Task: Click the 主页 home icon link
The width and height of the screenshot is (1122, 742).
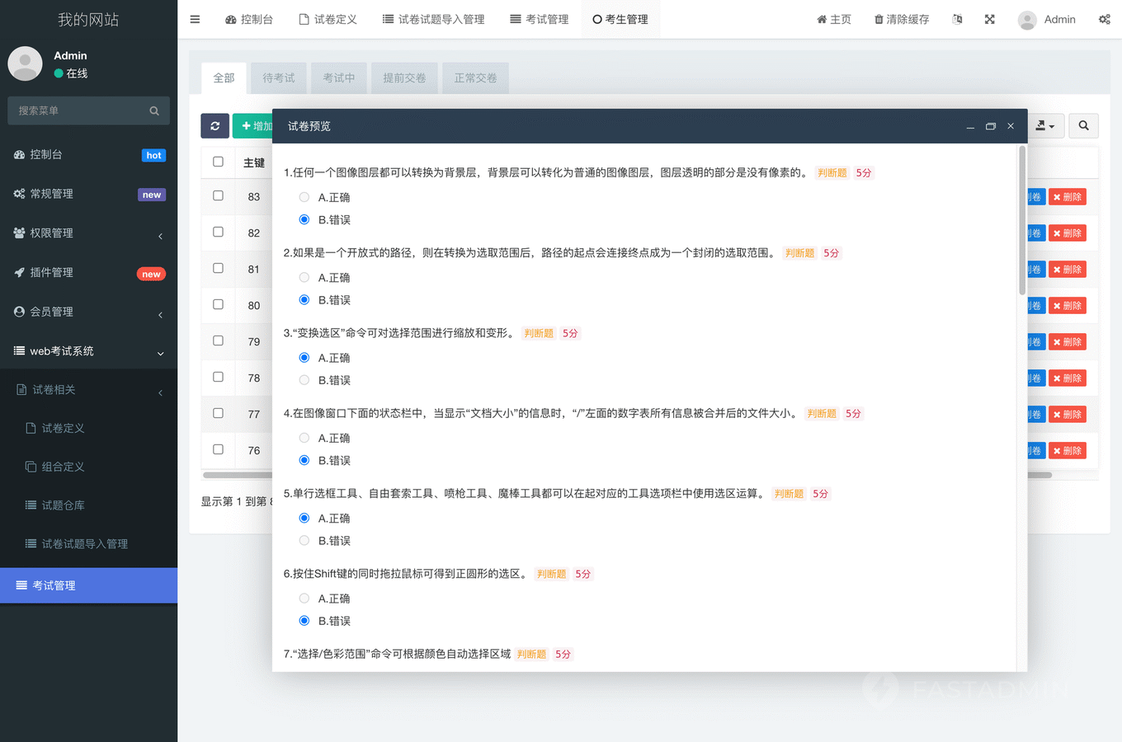Action: 833,19
